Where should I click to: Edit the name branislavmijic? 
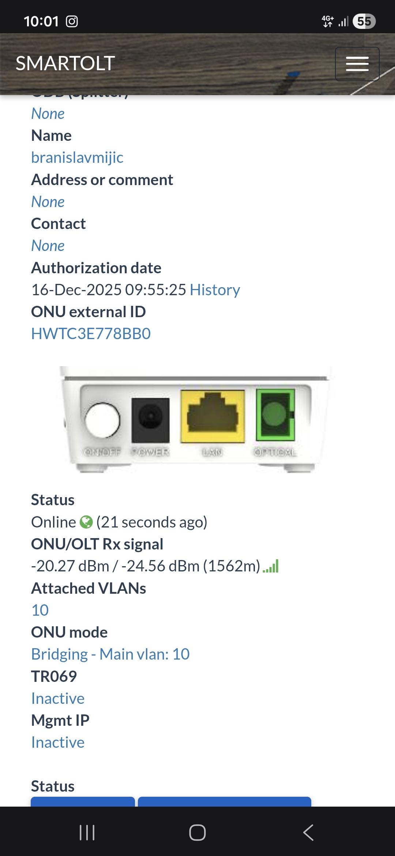[x=77, y=157]
